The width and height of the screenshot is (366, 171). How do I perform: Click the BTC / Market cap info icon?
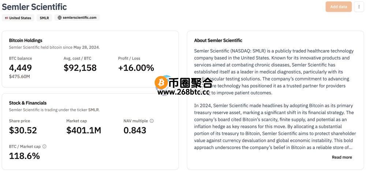tap(44, 146)
